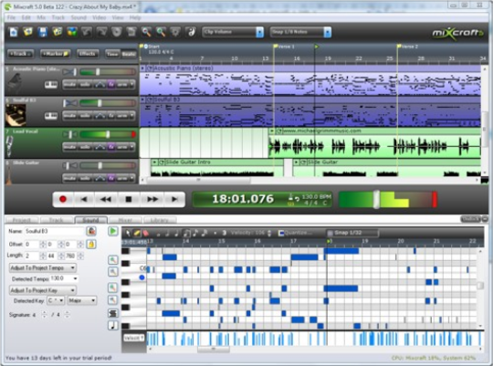Click the trash delete icon in toolbar
The height and width of the screenshot is (366, 493).
tap(131, 32)
